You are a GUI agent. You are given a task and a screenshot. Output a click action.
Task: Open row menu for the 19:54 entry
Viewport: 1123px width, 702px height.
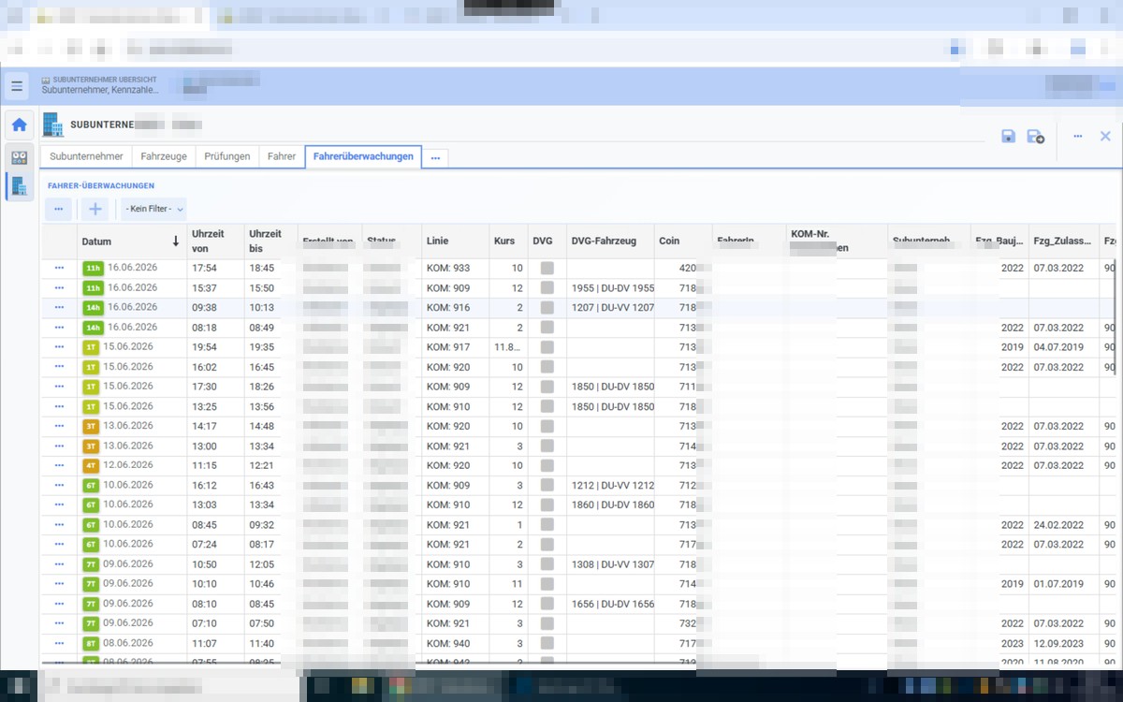[59, 347]
